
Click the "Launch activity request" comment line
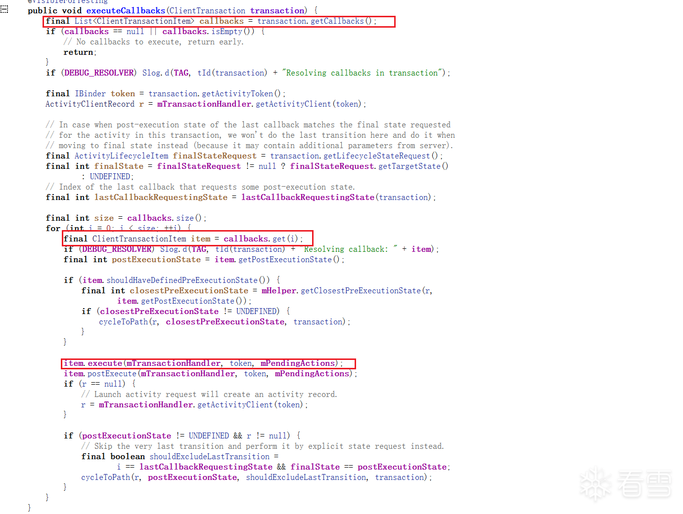click(209, 395)
